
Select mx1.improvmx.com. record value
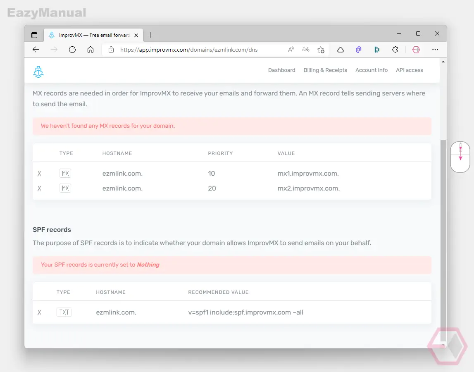click(x=308, y=174)
